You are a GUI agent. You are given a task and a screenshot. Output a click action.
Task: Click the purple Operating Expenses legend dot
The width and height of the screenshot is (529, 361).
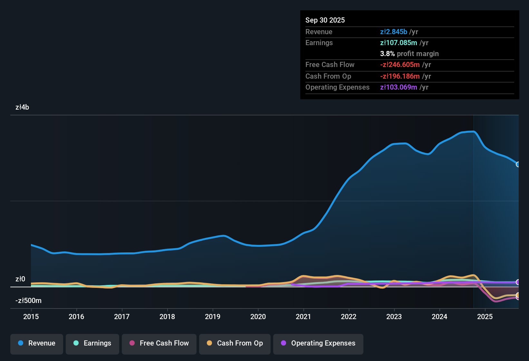click(283, 344)
